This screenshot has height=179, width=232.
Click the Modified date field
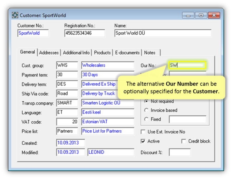(x=71, y=152)
